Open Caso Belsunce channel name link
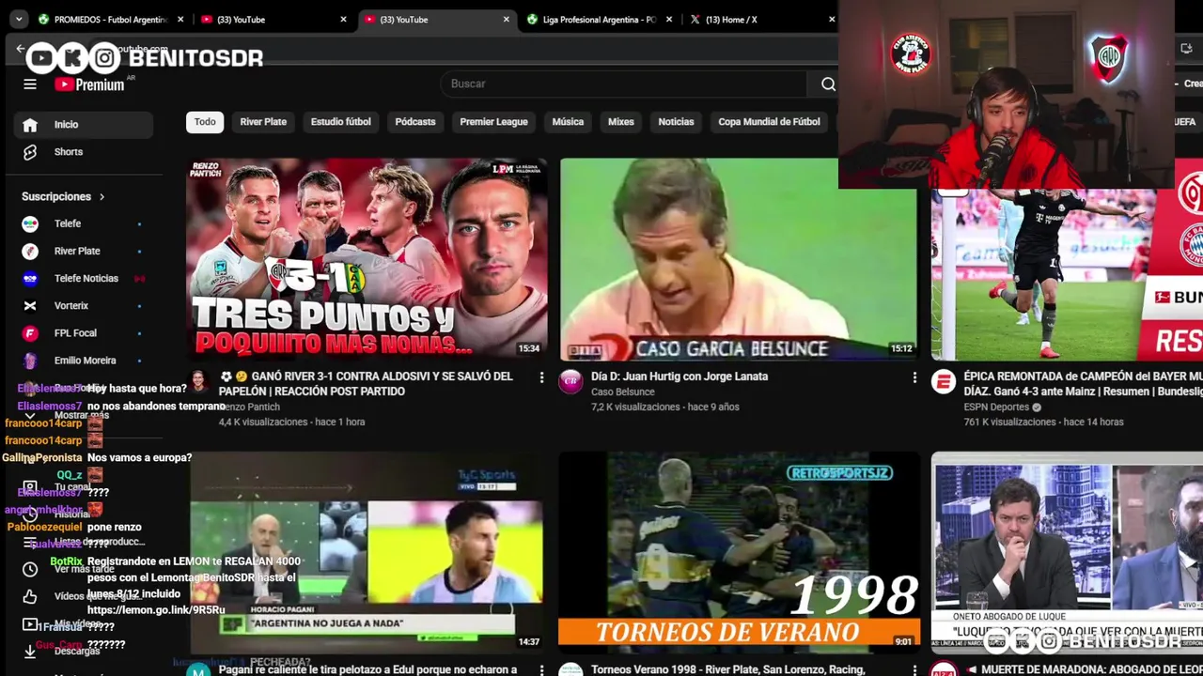 click(x=623, y=392)
